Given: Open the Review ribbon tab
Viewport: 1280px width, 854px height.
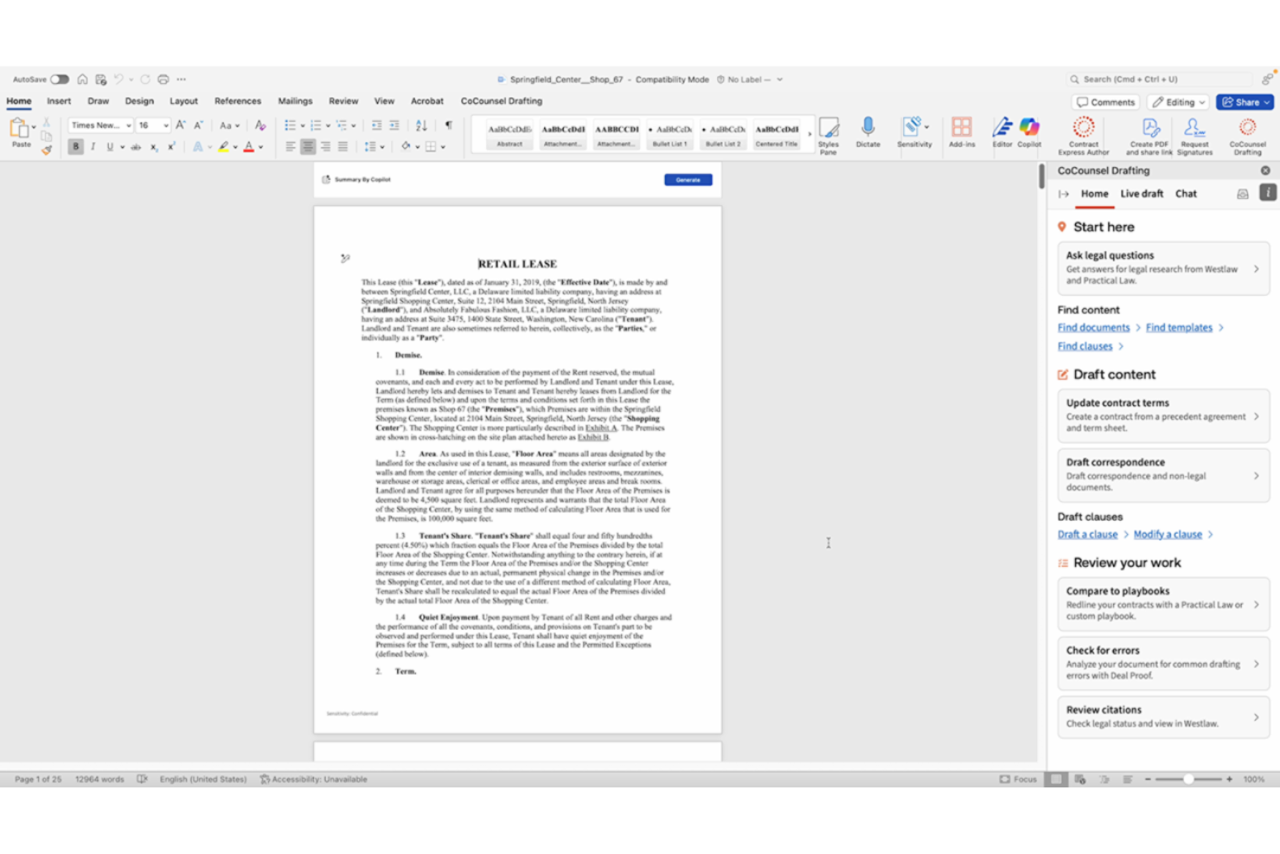Looking at the screenshot, I should click(343, 101).
